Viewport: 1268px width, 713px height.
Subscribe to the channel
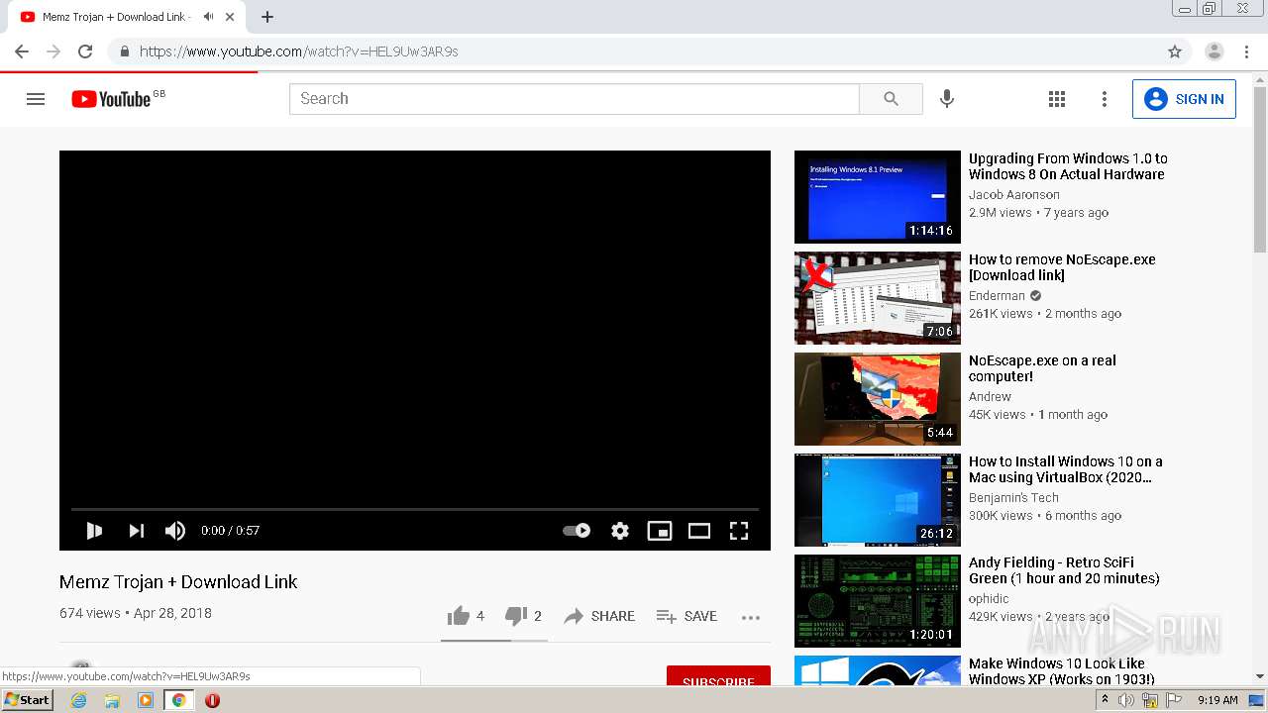point(718,676)
